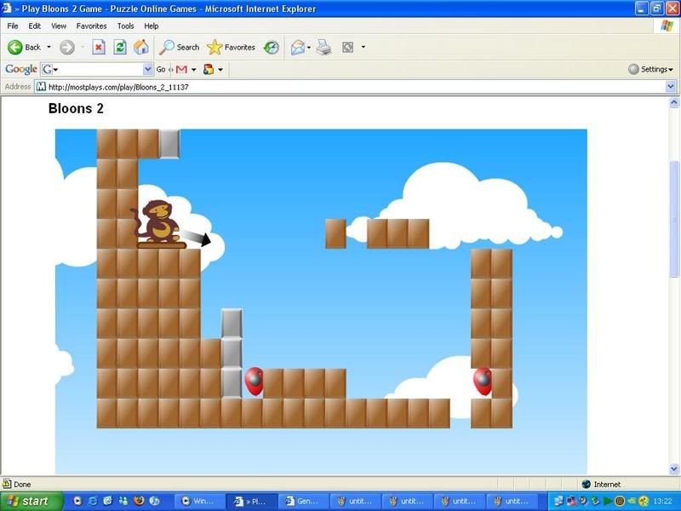Pop the red balloon inside the right tower
Viewport: 681px width, 511px height.
click(x=483, y=381)
